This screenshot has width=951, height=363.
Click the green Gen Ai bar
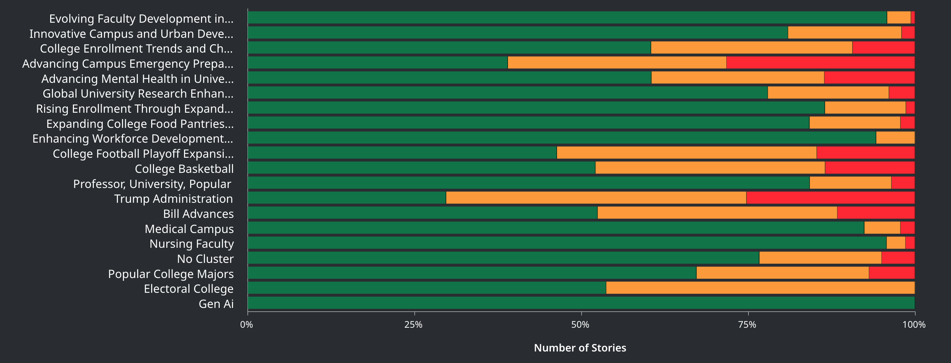[x=581, y=303]
